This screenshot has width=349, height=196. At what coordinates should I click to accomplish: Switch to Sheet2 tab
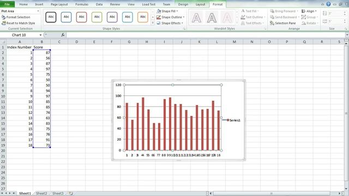[41, 193]
